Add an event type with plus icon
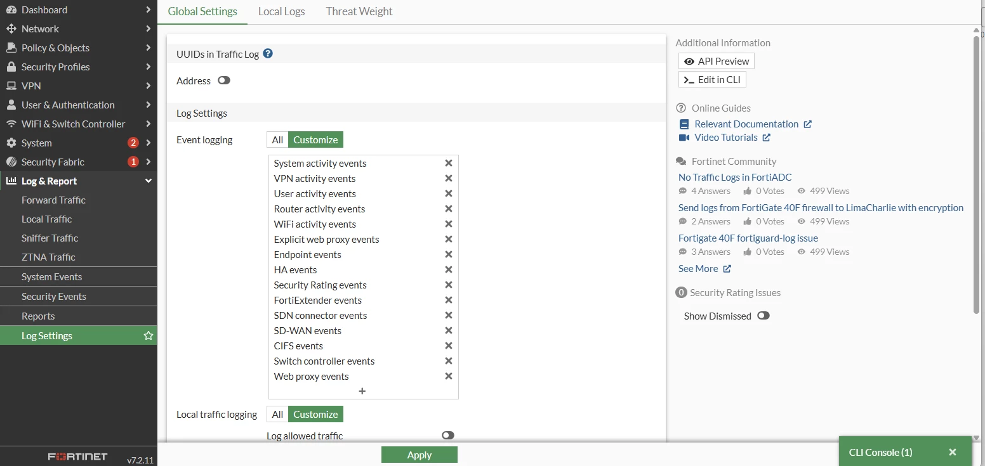985x466 pixels. point(362,391)
